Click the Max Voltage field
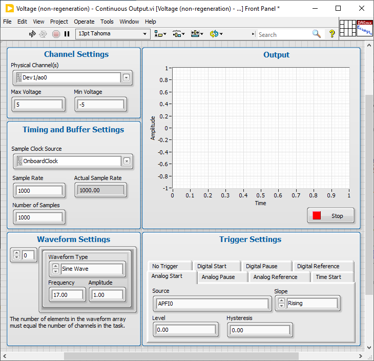The width and height of the screenshot is (374, 361). click(38, 105)
